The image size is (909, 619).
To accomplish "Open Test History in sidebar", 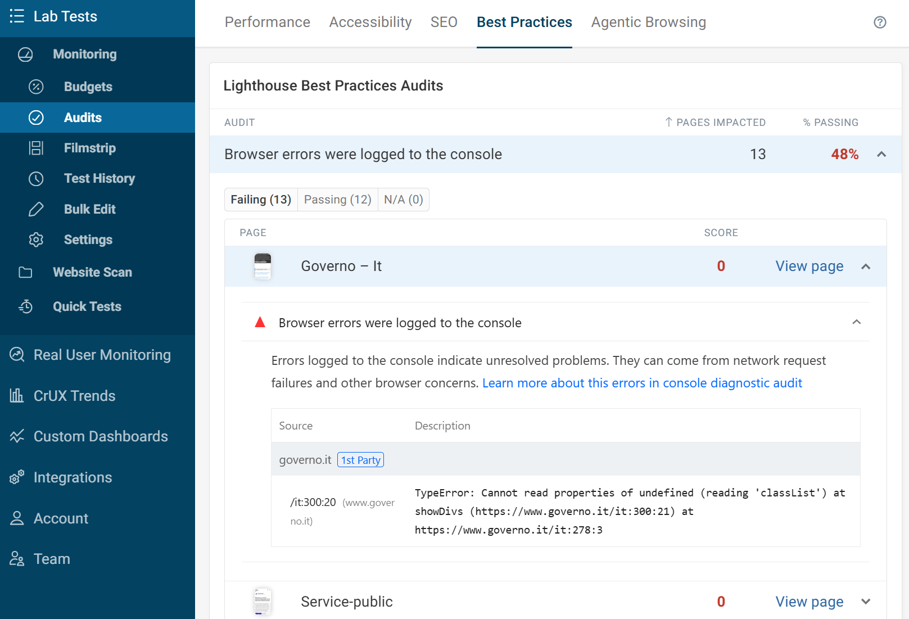I will 100,178.
